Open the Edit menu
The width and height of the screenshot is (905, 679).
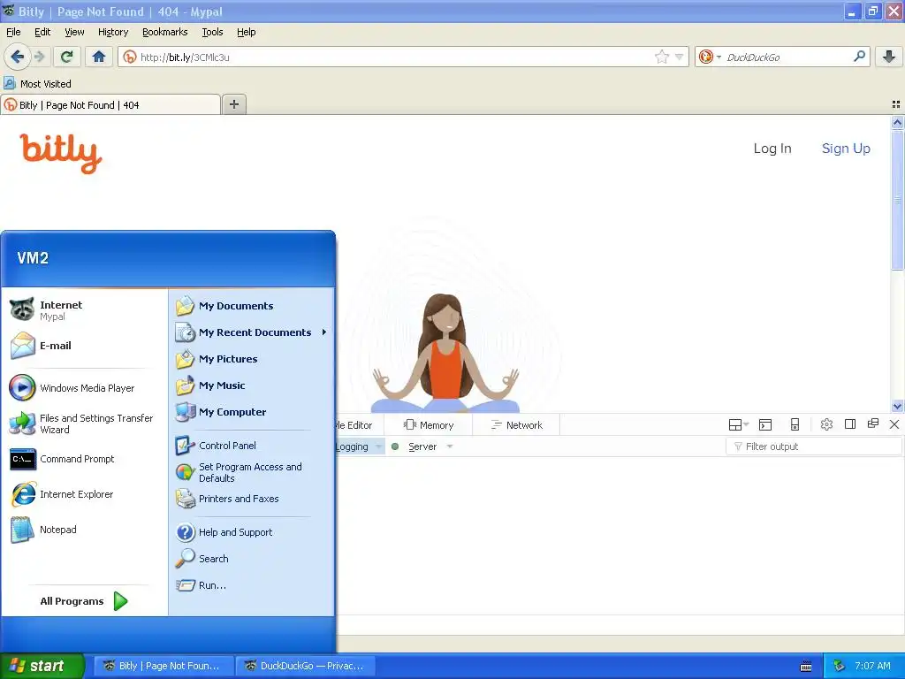click(42, 32)
